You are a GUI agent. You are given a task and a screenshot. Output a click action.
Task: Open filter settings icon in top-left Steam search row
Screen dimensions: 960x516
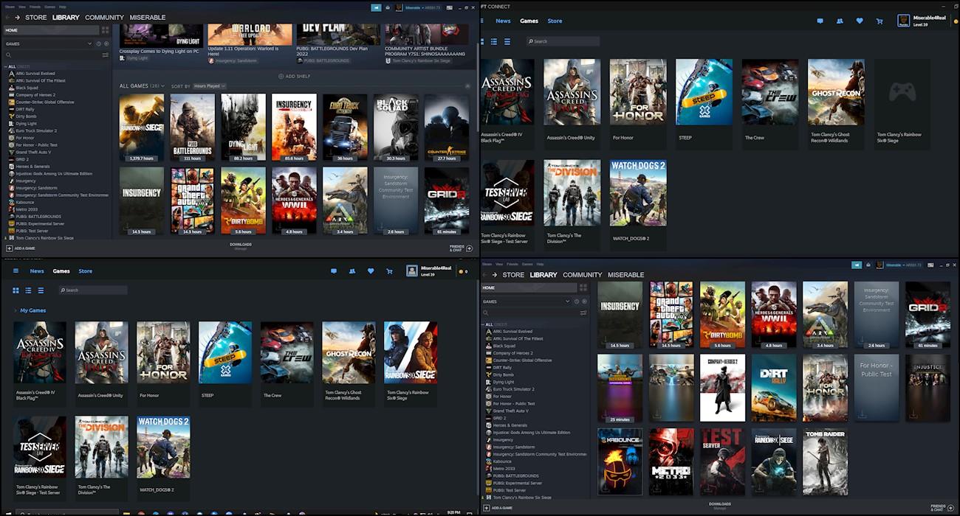[105, 55]
